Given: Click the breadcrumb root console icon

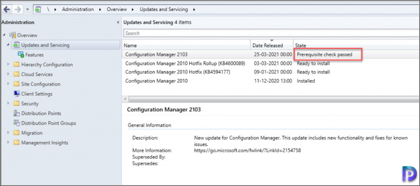Looking at the screenshot, I should click(x=38, y=9).
